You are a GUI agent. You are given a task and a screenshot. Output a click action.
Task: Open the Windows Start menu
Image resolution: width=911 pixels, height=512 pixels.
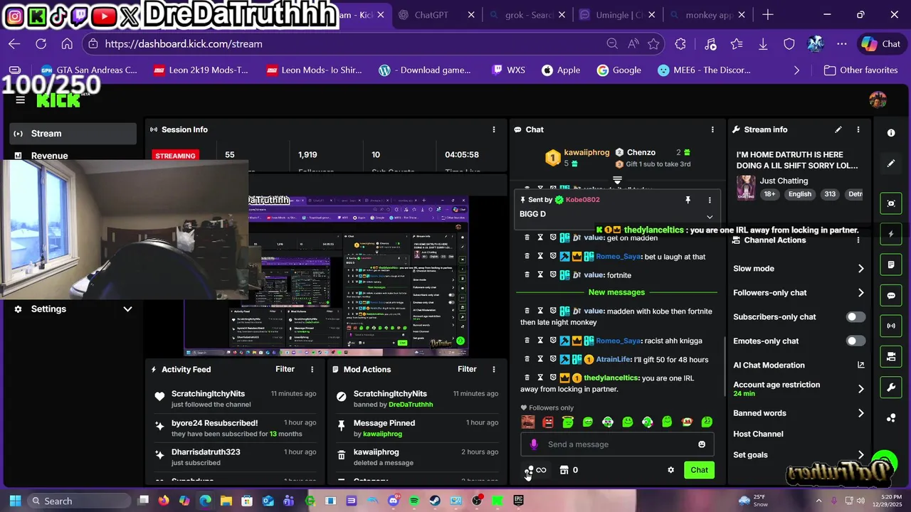[x=15, y=501]
